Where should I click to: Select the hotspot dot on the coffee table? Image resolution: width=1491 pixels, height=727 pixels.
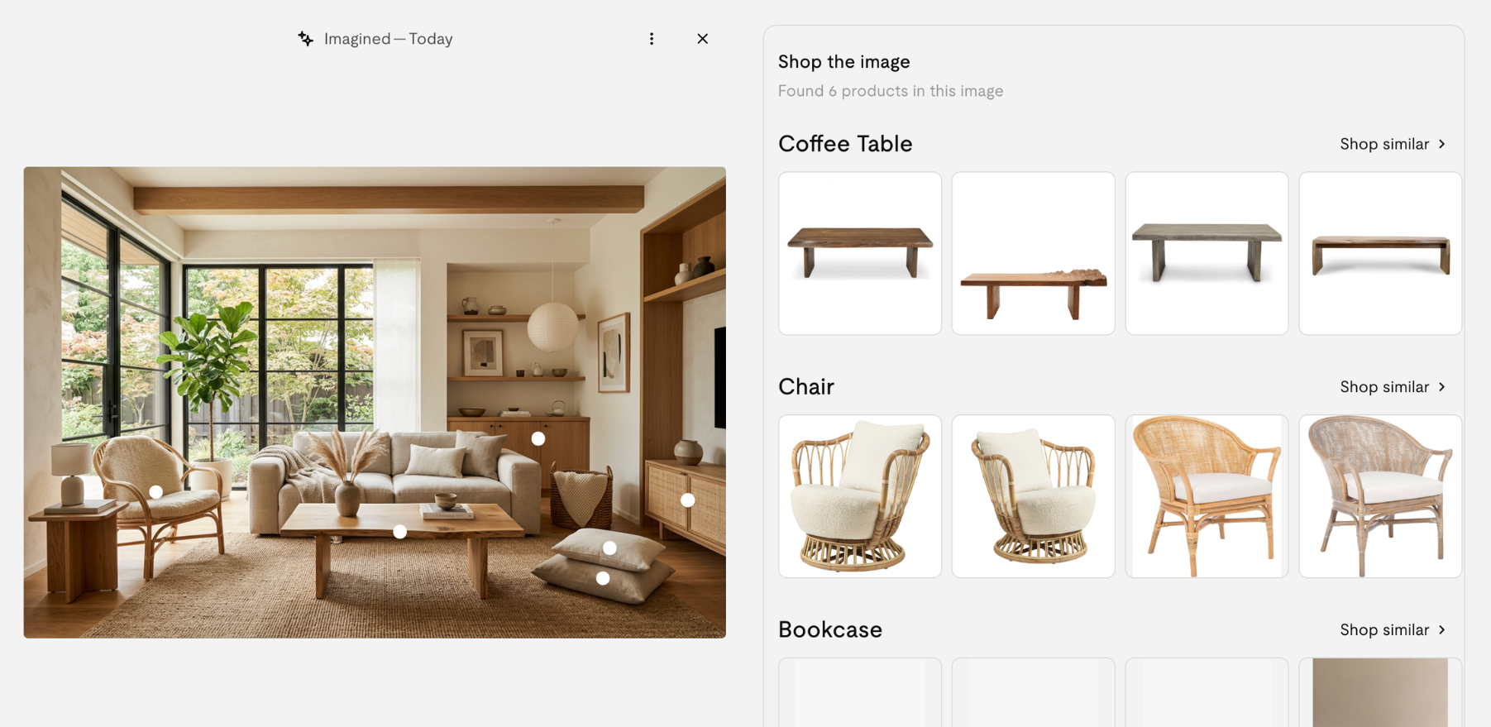pos(399,532)
